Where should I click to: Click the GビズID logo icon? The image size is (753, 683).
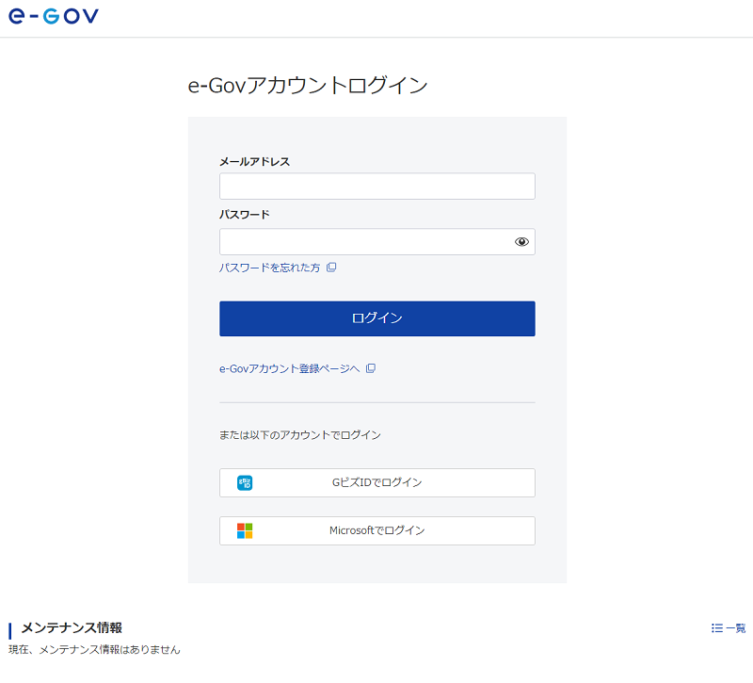pos(245,482)
